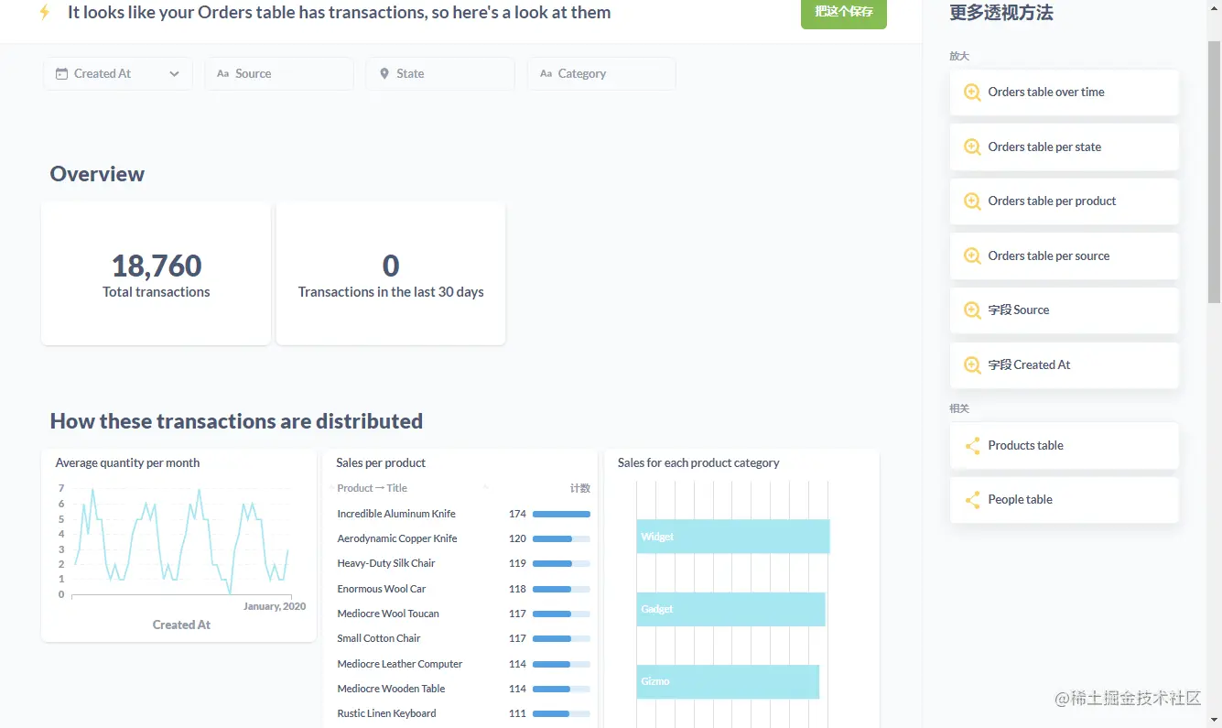
Task: Open Orders table per state card
Action: pos(1065,147)
